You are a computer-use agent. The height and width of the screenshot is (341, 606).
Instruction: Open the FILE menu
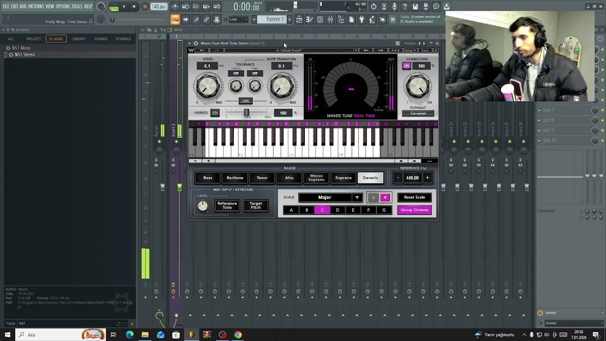pyautogui.click(x=6, y=7)
